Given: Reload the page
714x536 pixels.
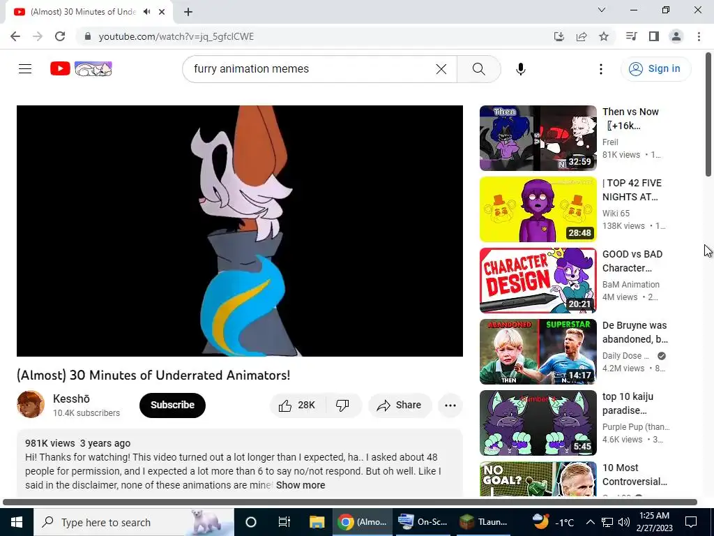Looking at the screenshot, I should coord(60,36).
